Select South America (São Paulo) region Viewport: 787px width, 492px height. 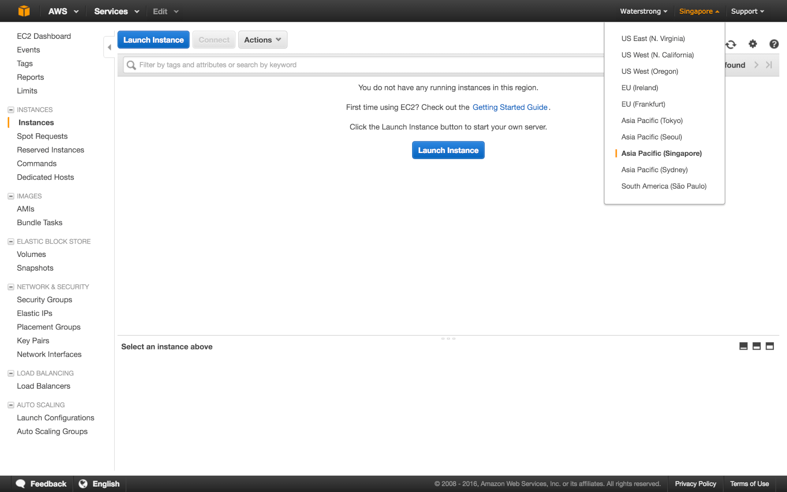click(x=664, y=186)
